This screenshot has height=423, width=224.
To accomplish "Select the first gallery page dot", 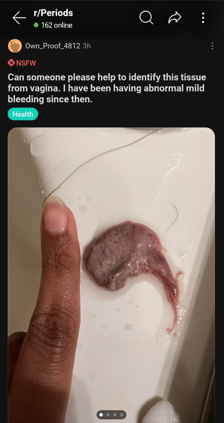I will [x=101, y=415].
